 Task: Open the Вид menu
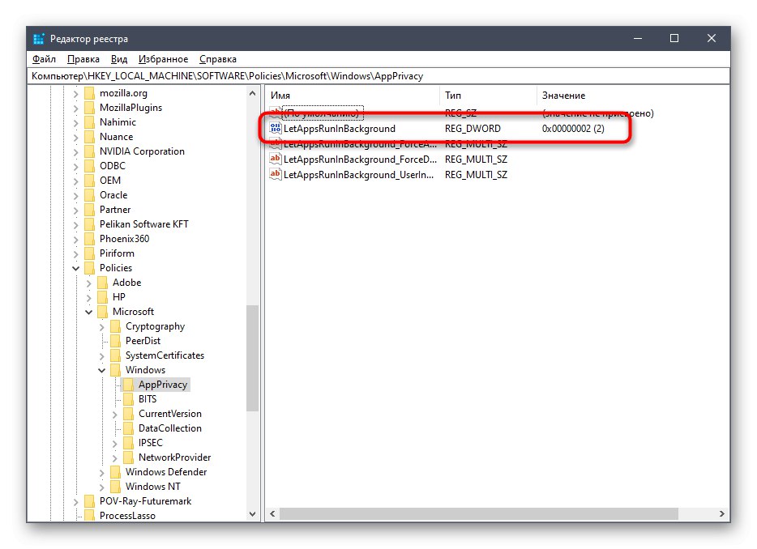tap(119, 59)
